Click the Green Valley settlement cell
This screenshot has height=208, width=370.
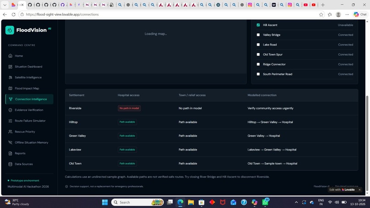pyautogui.click(x=78, y=136)
